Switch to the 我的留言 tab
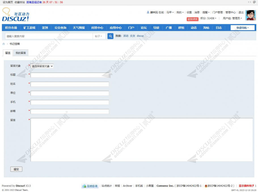This screenshot has width=258, height=192. click(20, 53)
